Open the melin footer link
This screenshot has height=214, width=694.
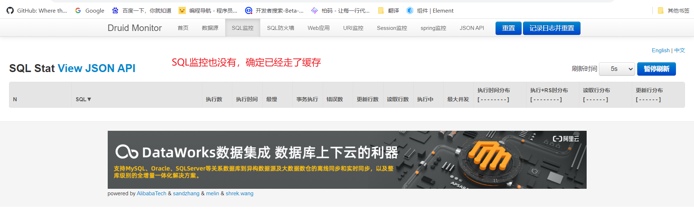point(213,193)
